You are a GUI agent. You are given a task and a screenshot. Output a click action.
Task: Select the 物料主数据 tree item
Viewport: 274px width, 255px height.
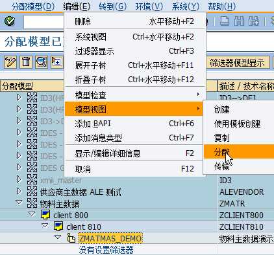(x=59, y=204)
